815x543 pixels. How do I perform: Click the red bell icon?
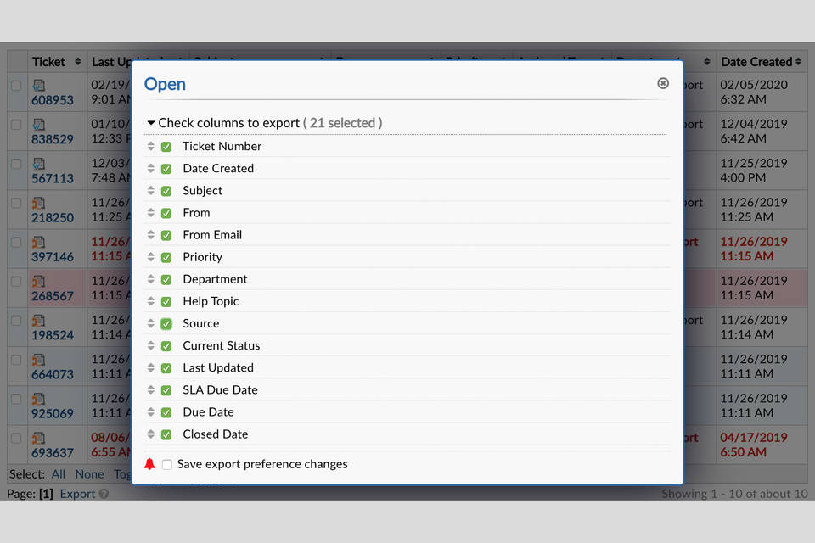[x=150, y=464]
